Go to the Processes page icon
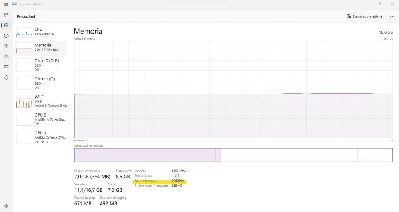This screenshot has height=212, width=399. click(x=6, y=15)
